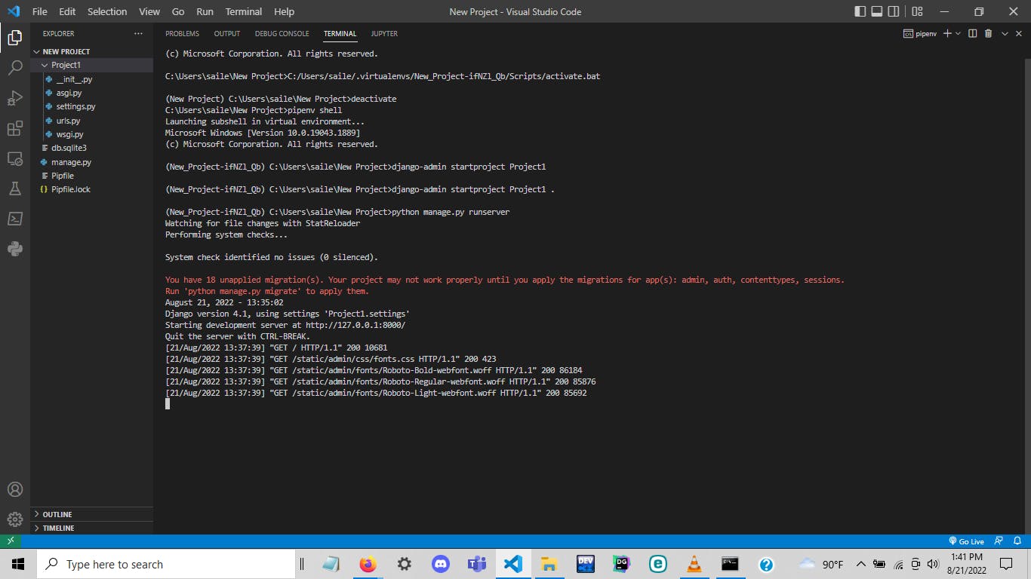Image resolution: width=1031 pixels, height=579 pixels.
Task: Toggle the primary side bar
Action: (x=860, y=11)
